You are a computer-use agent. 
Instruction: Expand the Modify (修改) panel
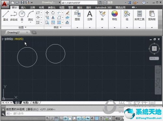point(57,27)
